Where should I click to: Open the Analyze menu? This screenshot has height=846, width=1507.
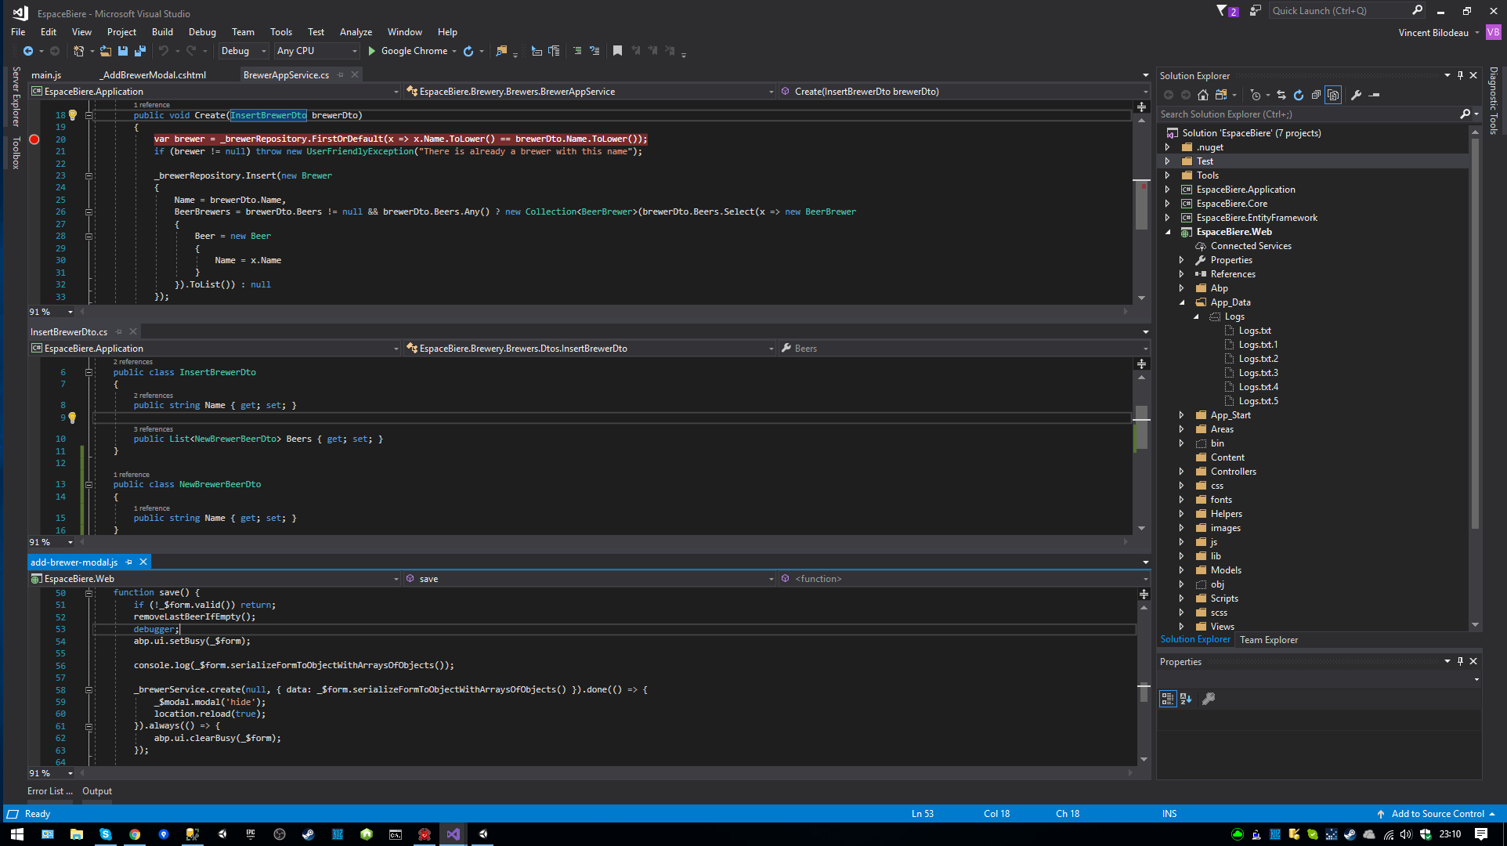click(356, 32)
